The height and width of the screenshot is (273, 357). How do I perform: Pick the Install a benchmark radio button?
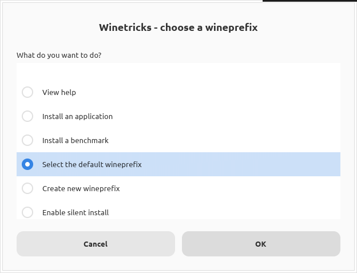pos(27,140)
